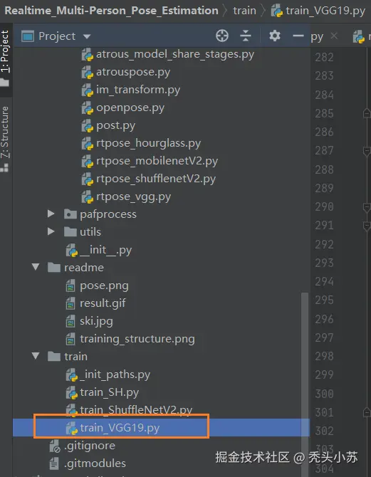Close the editor tab ending in py

click(x=334, y=36)
